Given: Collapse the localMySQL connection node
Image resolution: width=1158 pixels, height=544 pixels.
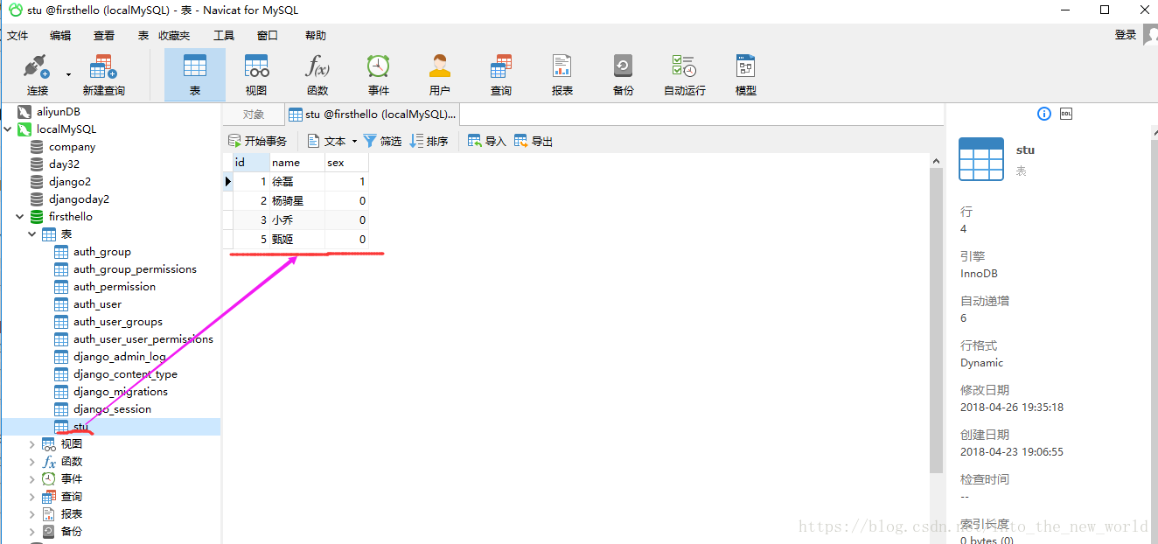Looking at the screenshot, I should 8,129.
